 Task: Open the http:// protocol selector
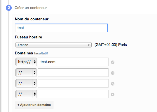(27, 62)
